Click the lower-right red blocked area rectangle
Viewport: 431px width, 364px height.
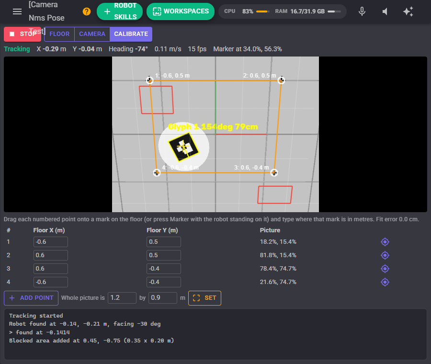click(275, 195)
